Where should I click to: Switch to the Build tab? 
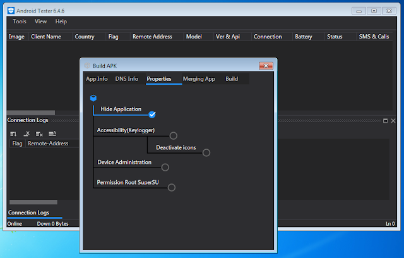[232, 79]
